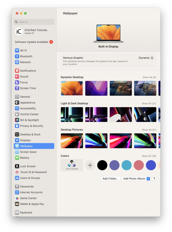Viewport: 172px width, 232px height.
Task: Open Touch ID & Password icon
Action: click(17, 172)
